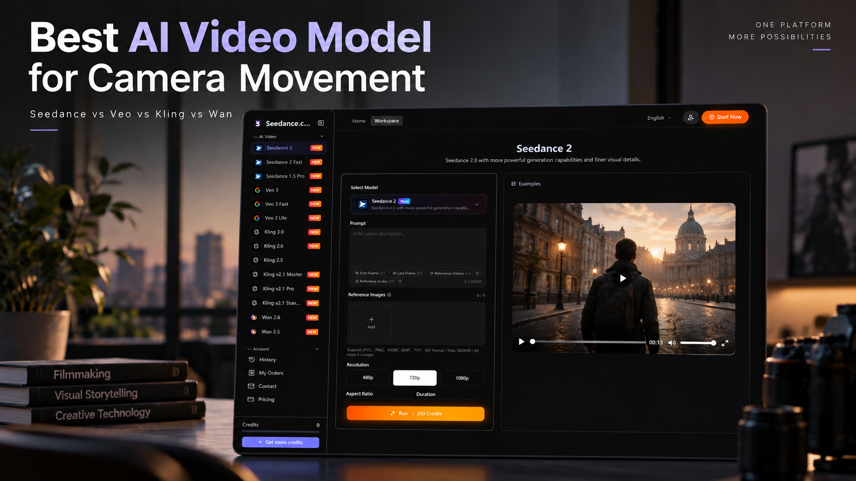Open the English language dropdown
Viewport: 856px width, 481px height.
point(659,118)
